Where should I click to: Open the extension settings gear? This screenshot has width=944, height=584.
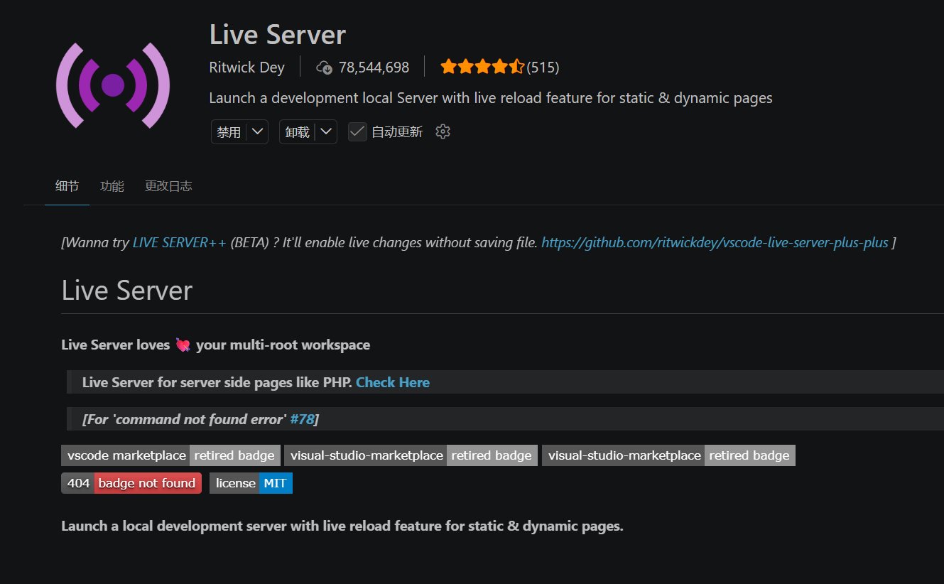443,131
